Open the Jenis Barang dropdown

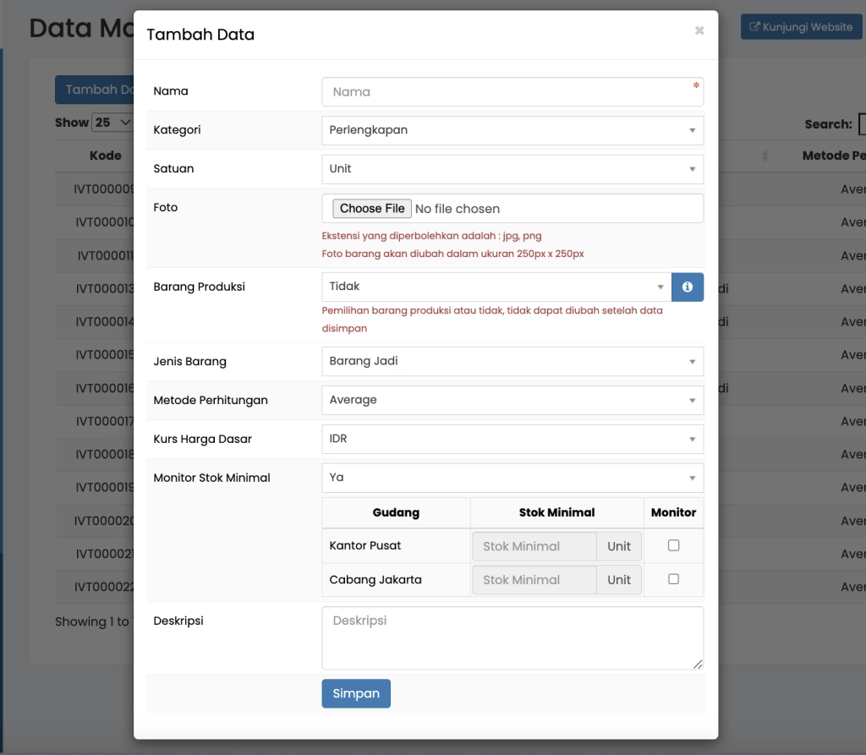tap(512, 362)
